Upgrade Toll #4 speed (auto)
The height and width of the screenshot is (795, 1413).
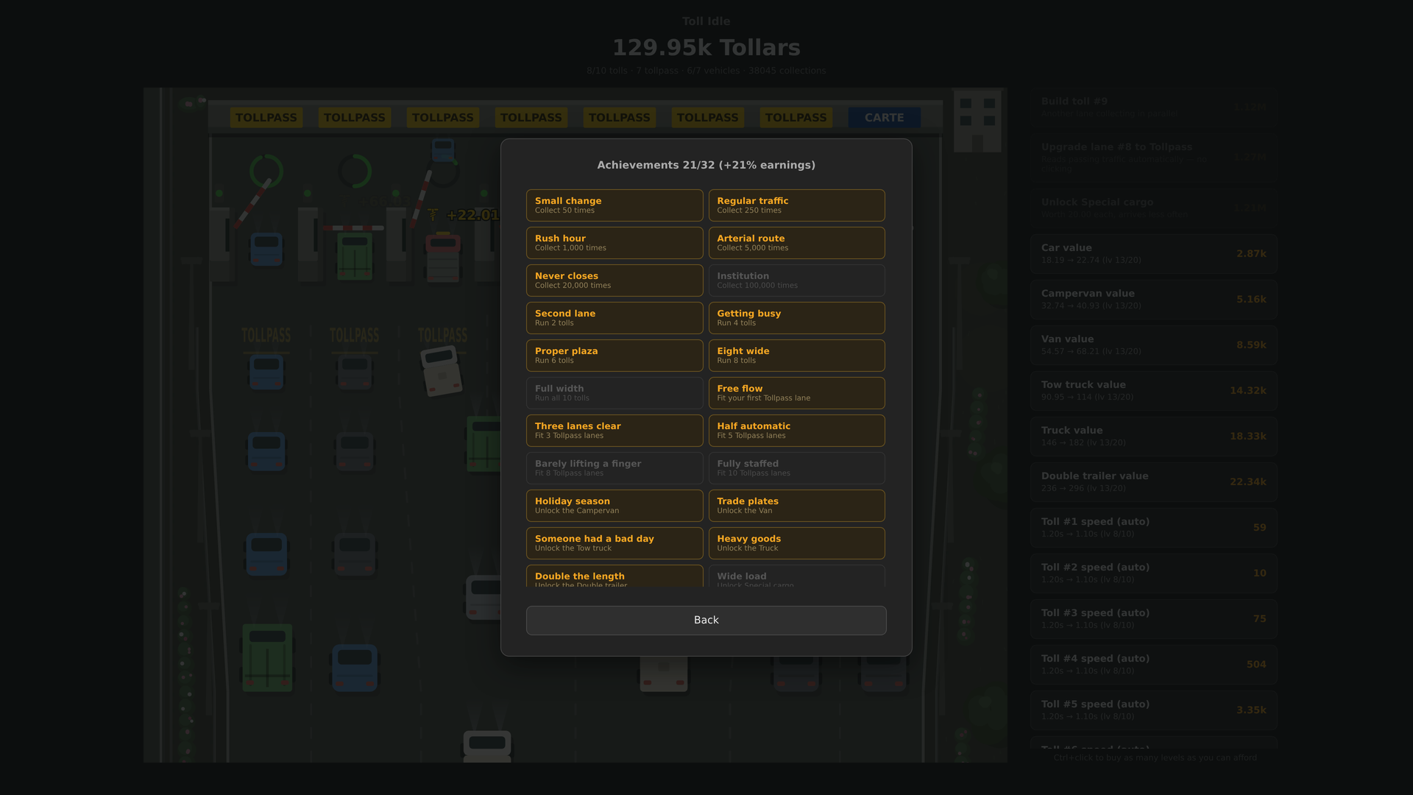coord(1153,665)
